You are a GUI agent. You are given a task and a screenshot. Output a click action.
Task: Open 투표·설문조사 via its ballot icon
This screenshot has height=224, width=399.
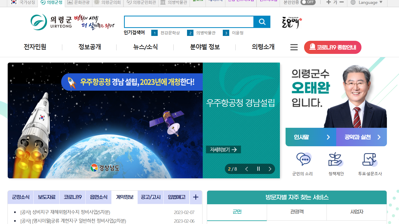pos(370,159)
